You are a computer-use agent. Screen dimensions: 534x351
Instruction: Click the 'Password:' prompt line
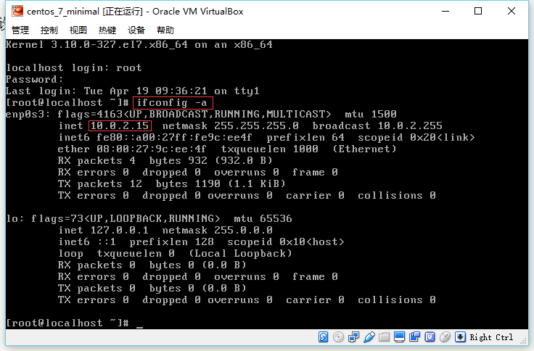pyautogui.click(x=35, y=79)
